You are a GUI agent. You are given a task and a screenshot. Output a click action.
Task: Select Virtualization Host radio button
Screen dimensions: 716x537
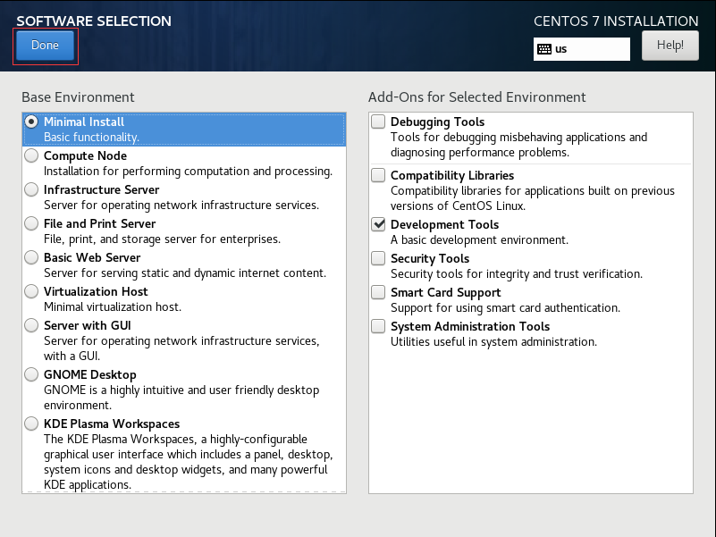(31, 291)
